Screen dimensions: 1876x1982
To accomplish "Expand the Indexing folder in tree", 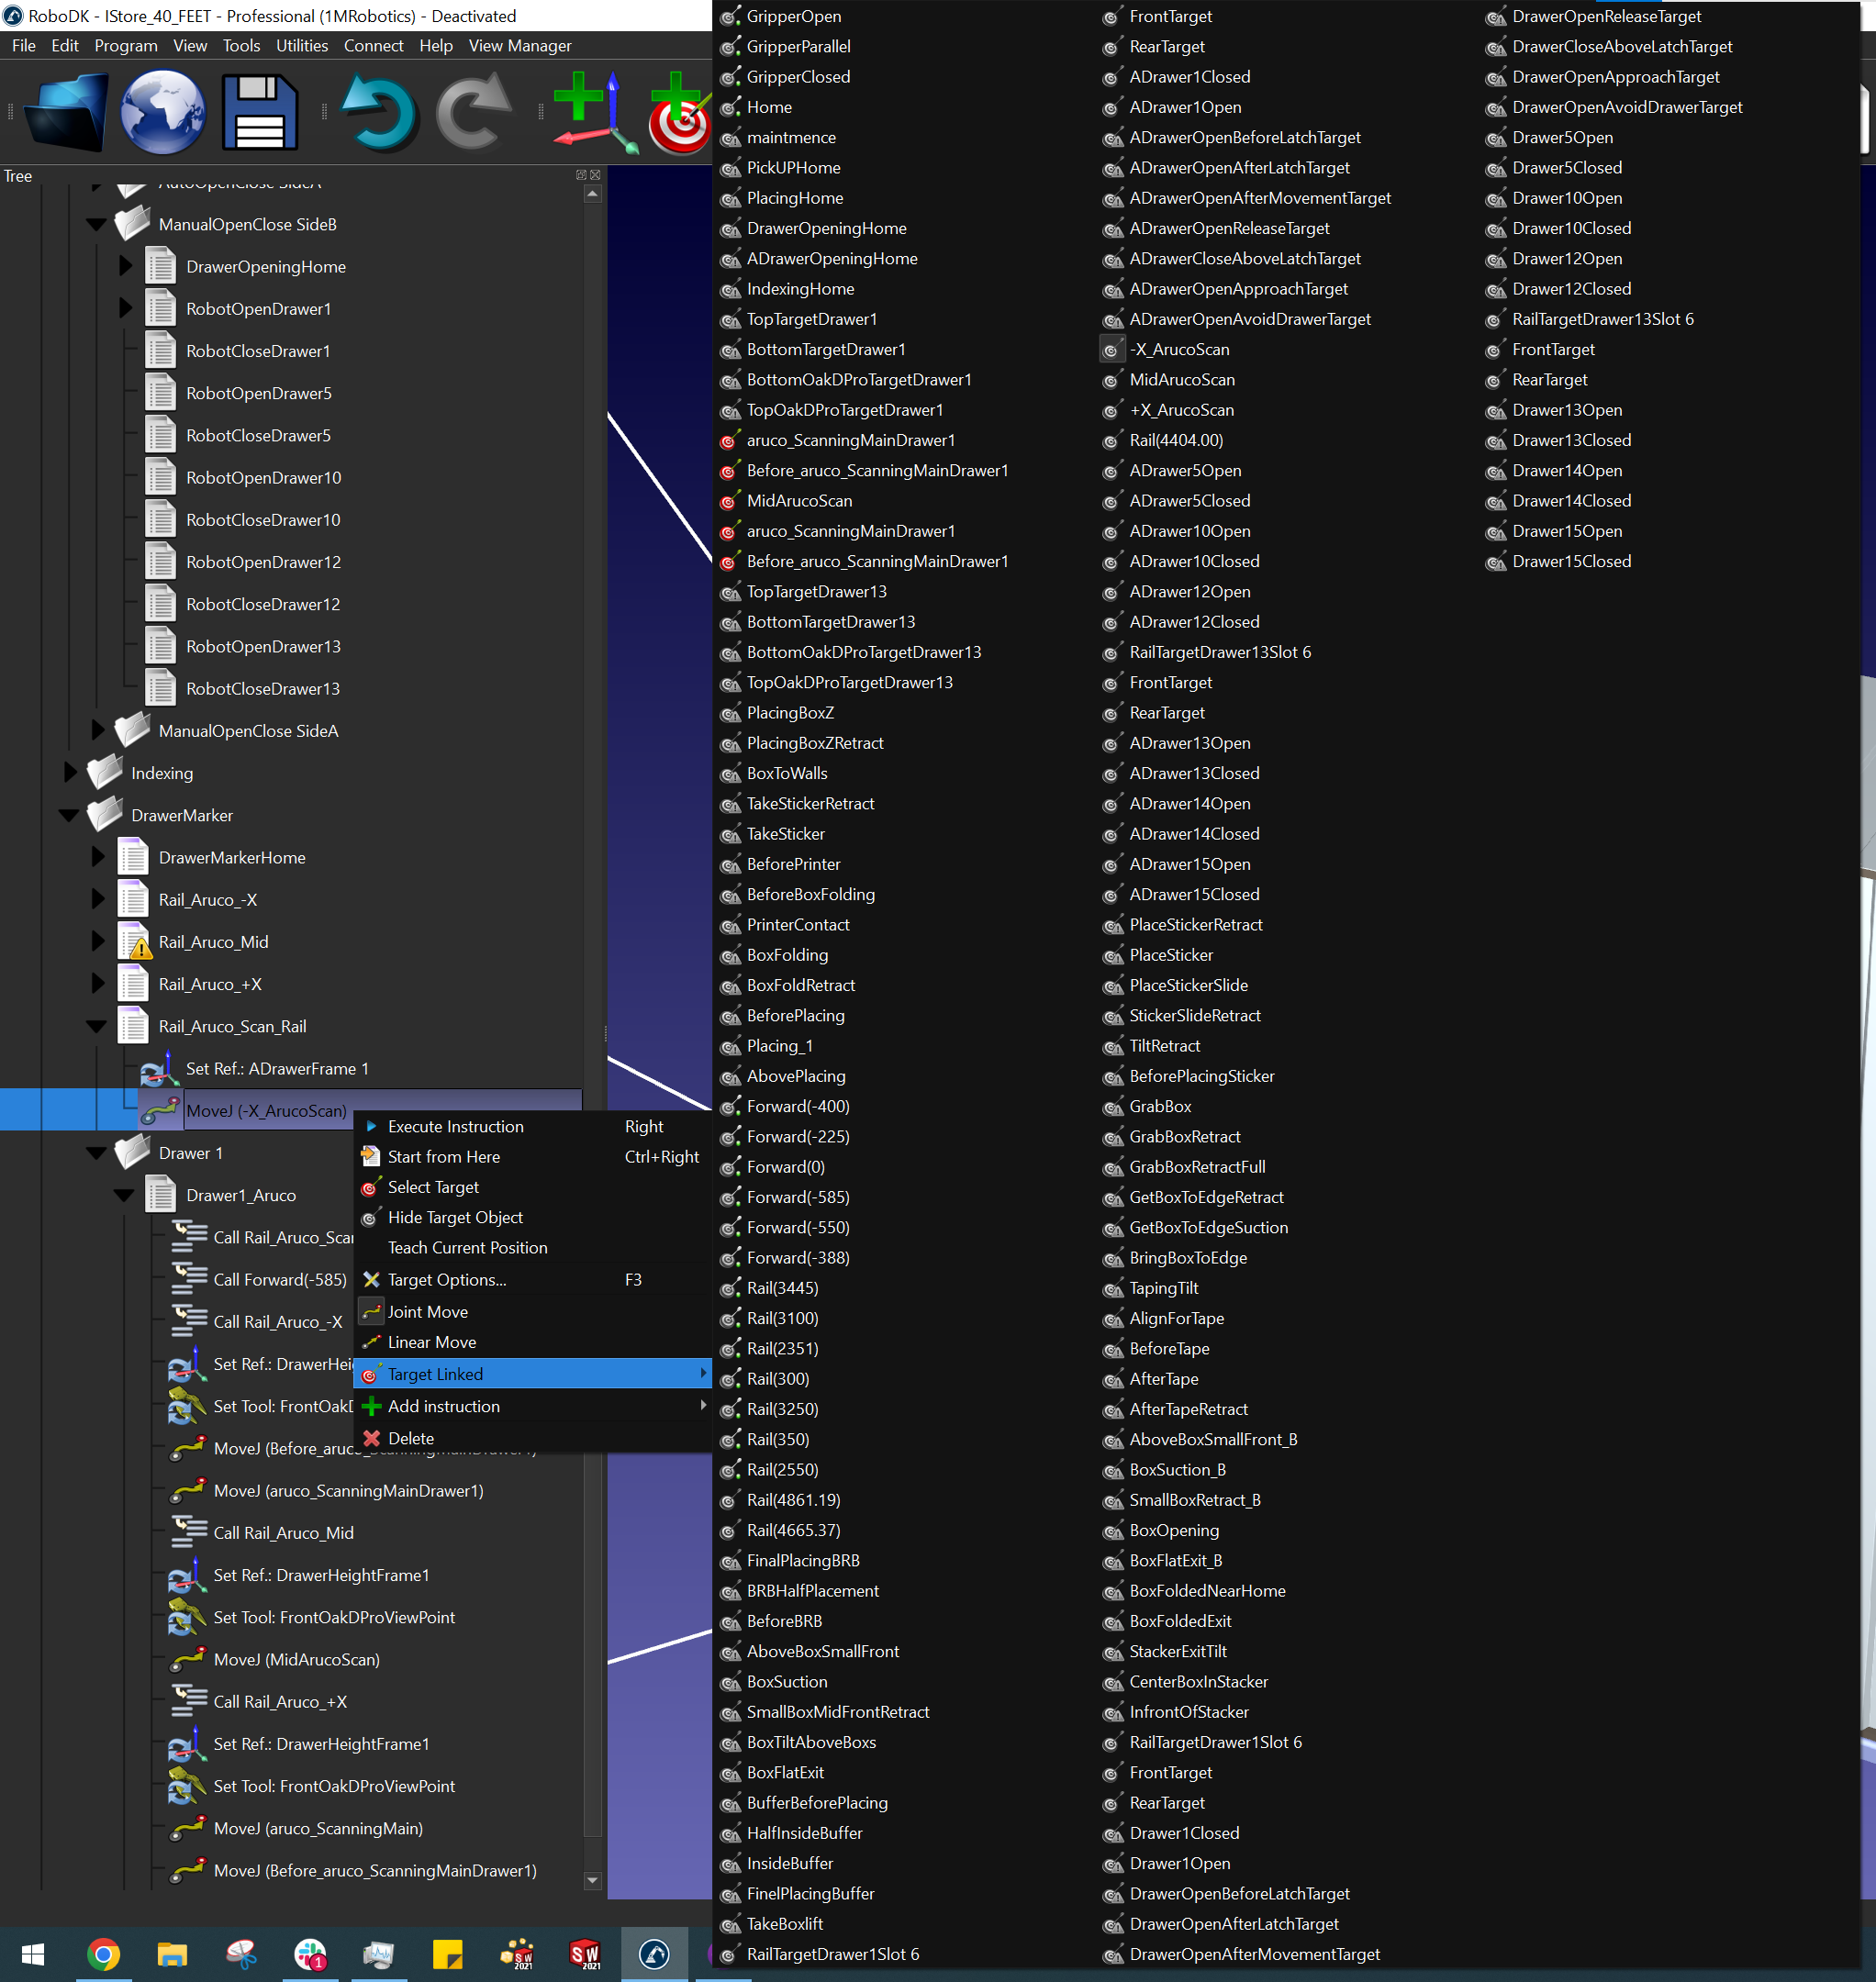I will (70, 773).
